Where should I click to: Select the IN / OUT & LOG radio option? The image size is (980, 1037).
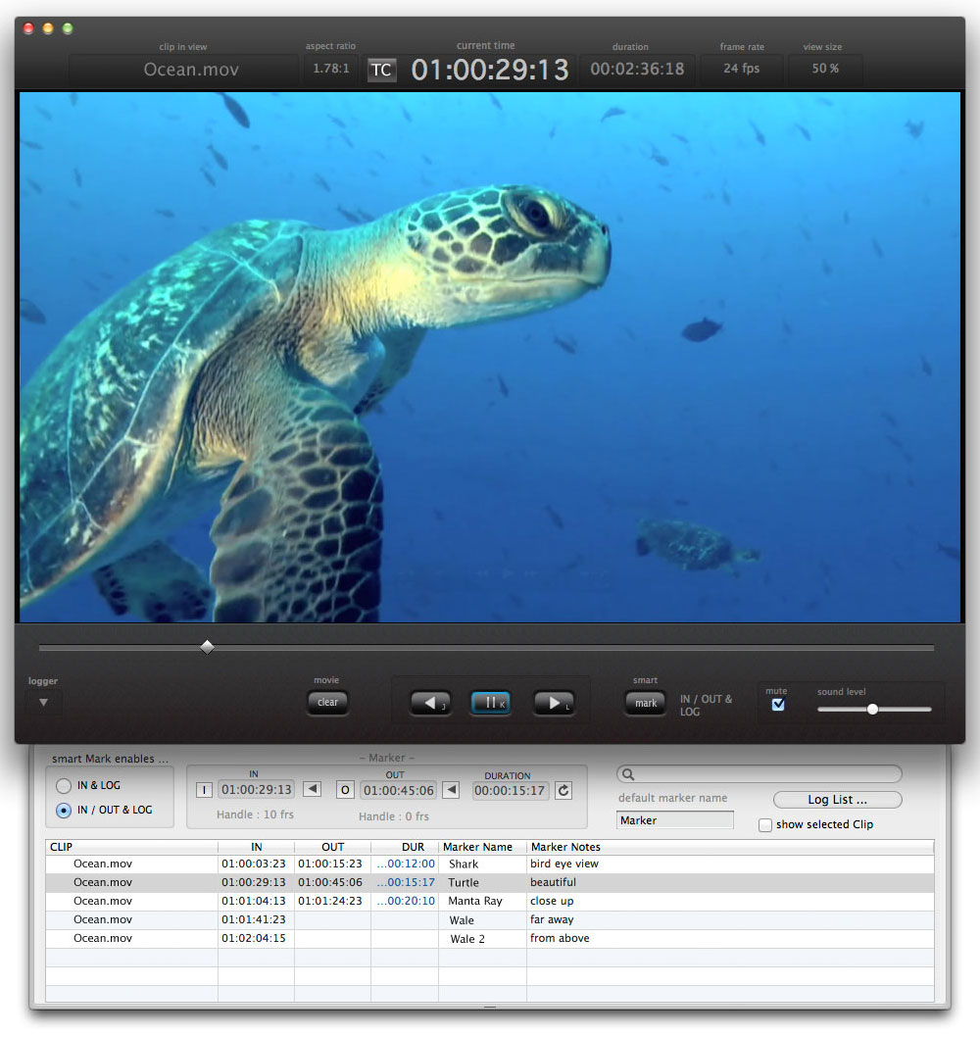tap(64, 811)
